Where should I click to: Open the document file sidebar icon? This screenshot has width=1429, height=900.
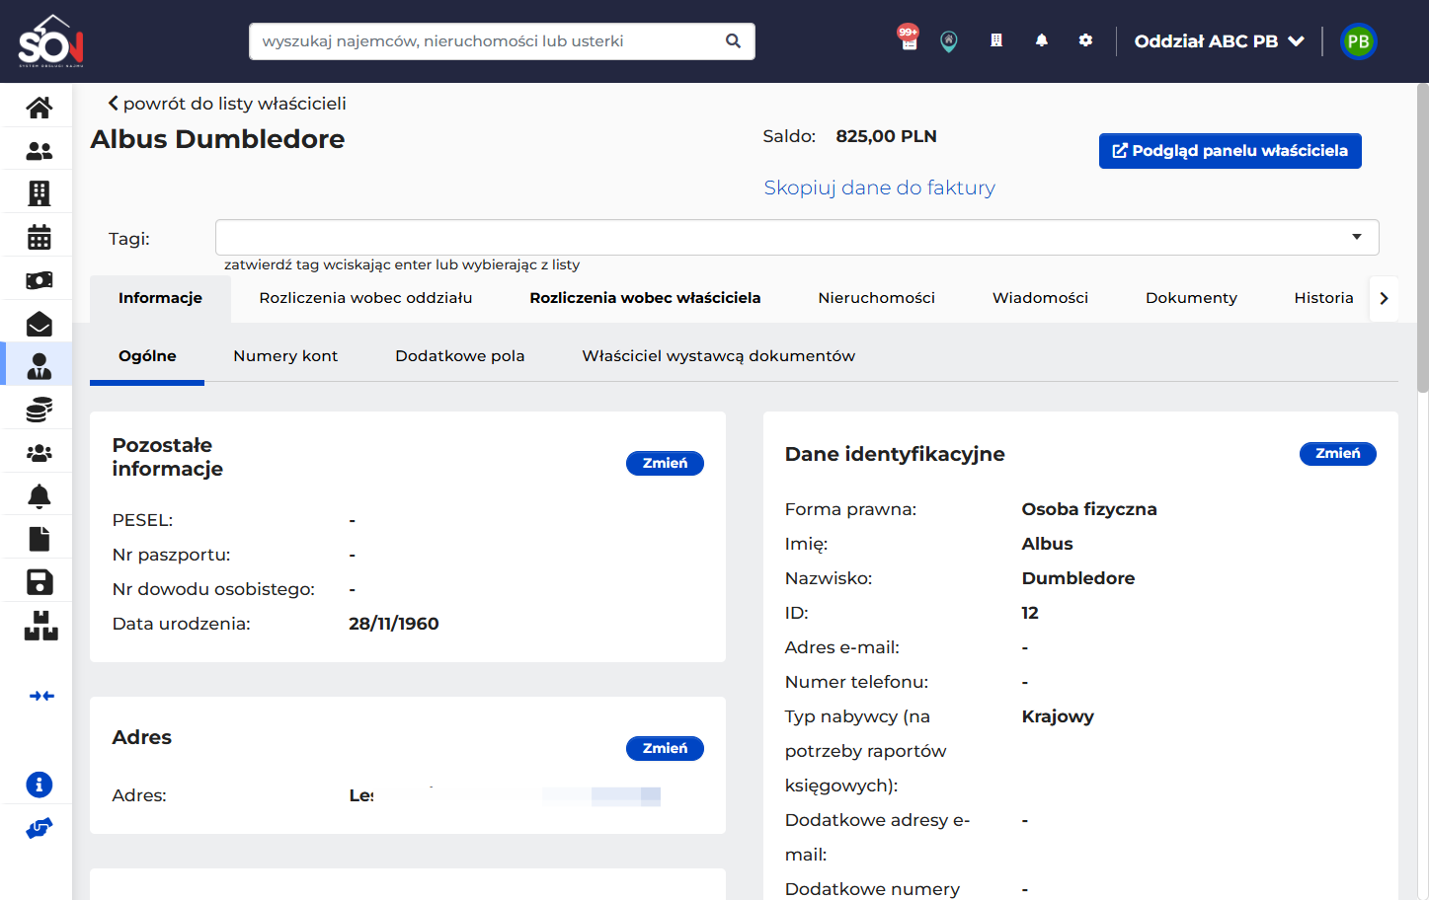click(x=39, y=539)
